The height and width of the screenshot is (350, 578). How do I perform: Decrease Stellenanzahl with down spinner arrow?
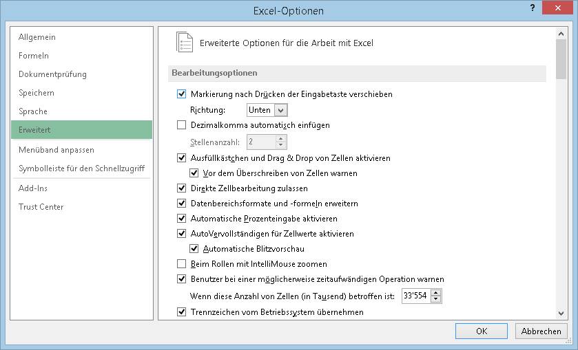[x=281, y=145]
